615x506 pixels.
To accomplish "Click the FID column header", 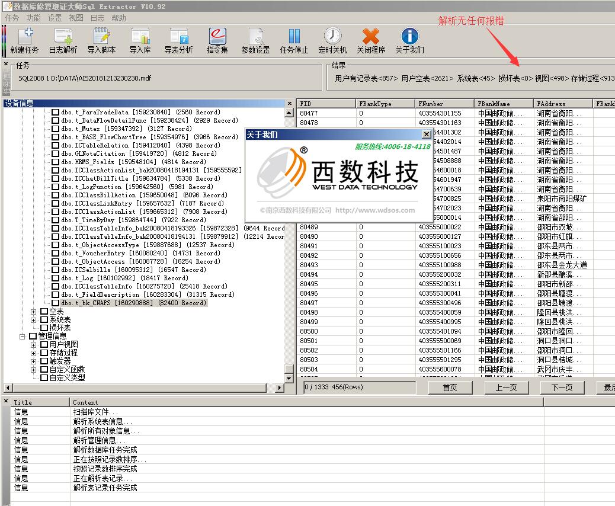I will coord(326,104).
